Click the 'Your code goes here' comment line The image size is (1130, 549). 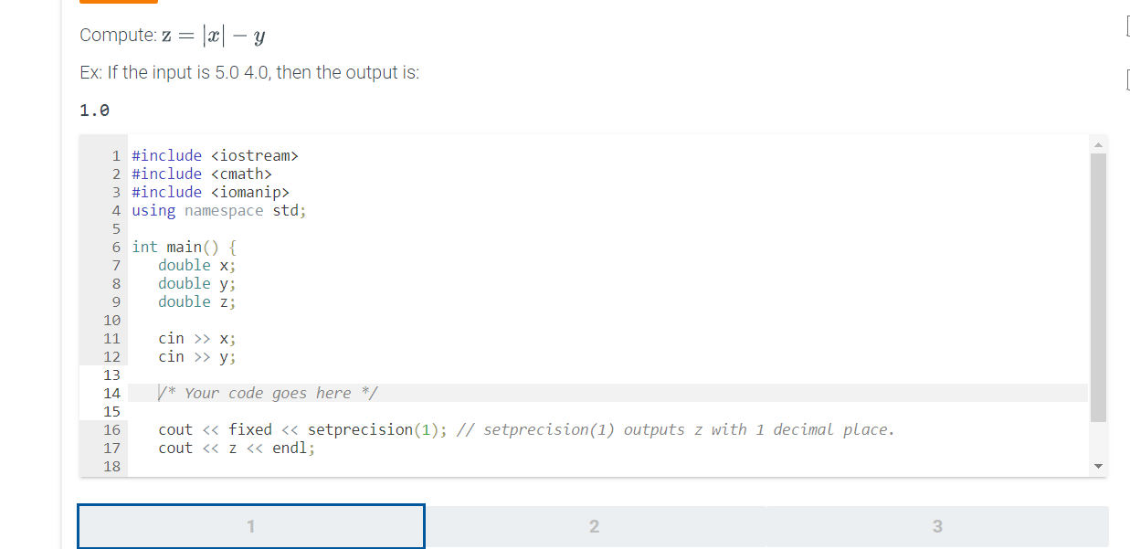(x=268, y=393)
